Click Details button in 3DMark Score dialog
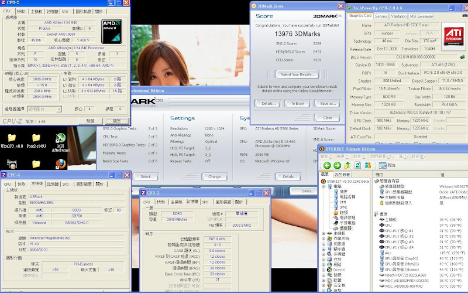This screenshot has height=293, width=468. (x=268, y=104)
